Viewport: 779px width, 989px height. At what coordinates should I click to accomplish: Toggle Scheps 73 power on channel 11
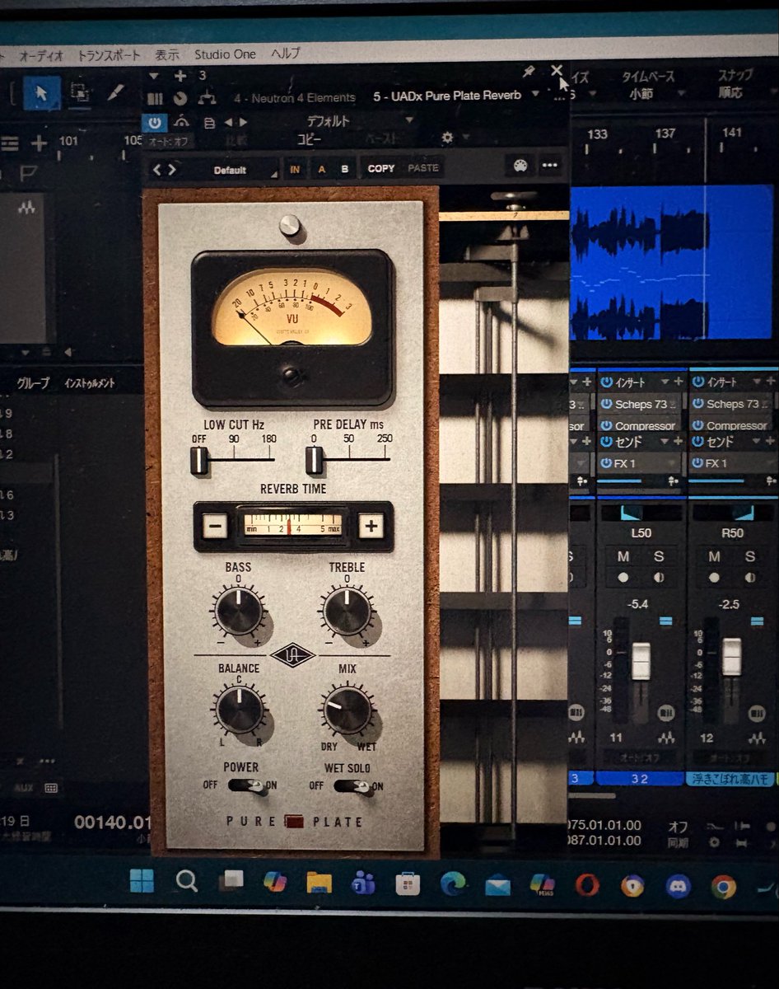[x=607, y=404]
